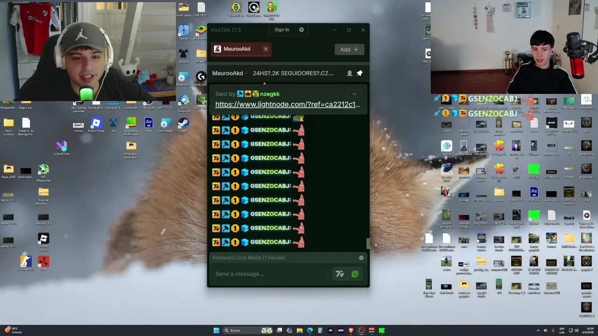Click GSENZOCABJ username in last chat row
Viewport: 598px width, 336px height.
tap(271, 242)
